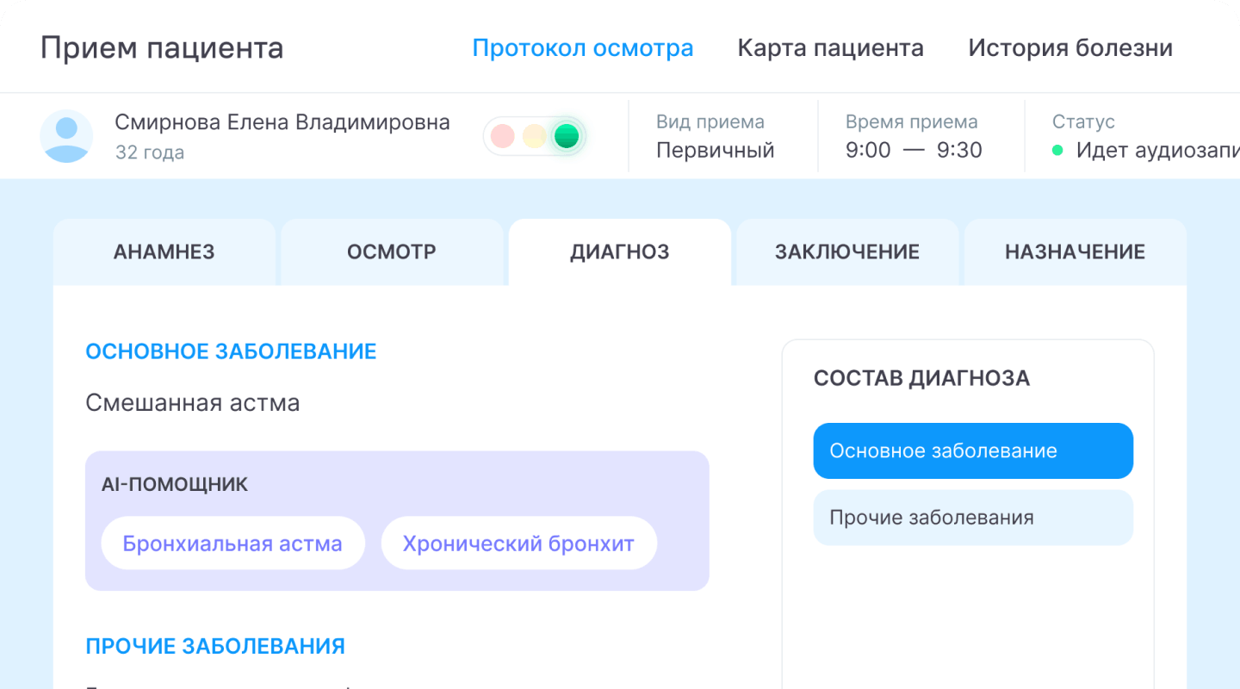Choose AI suggestion Бронхиальная астма
Image resolution: width=1240 pixels, height=689 pixels.
(232, 543)
